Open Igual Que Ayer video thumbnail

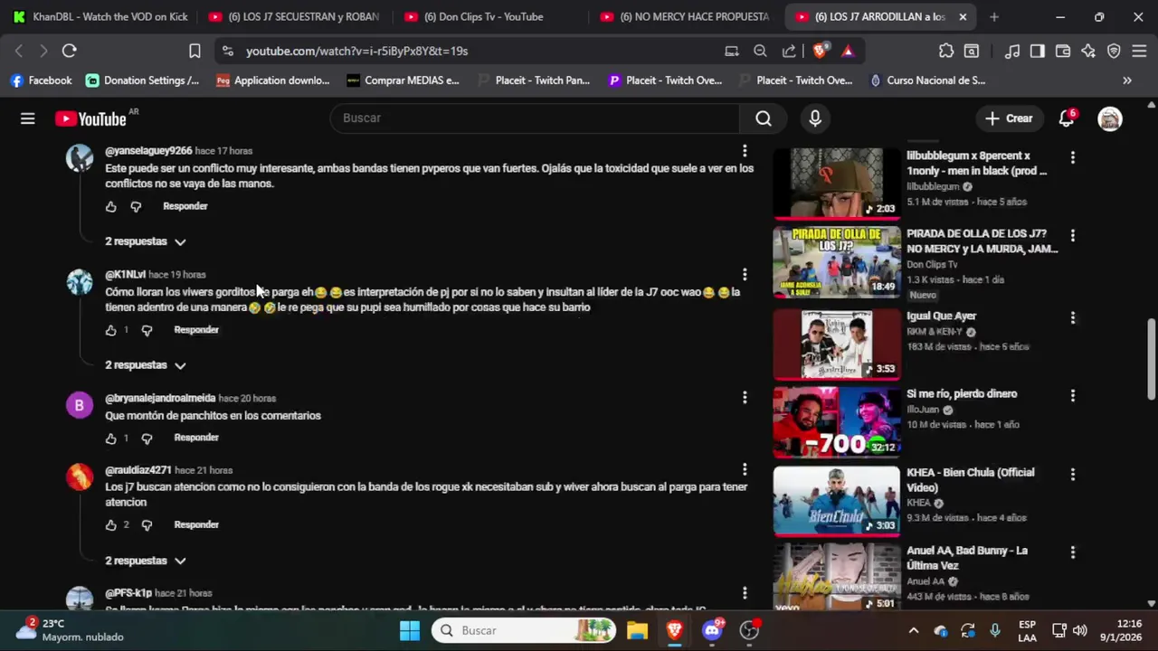click(837, 344)
